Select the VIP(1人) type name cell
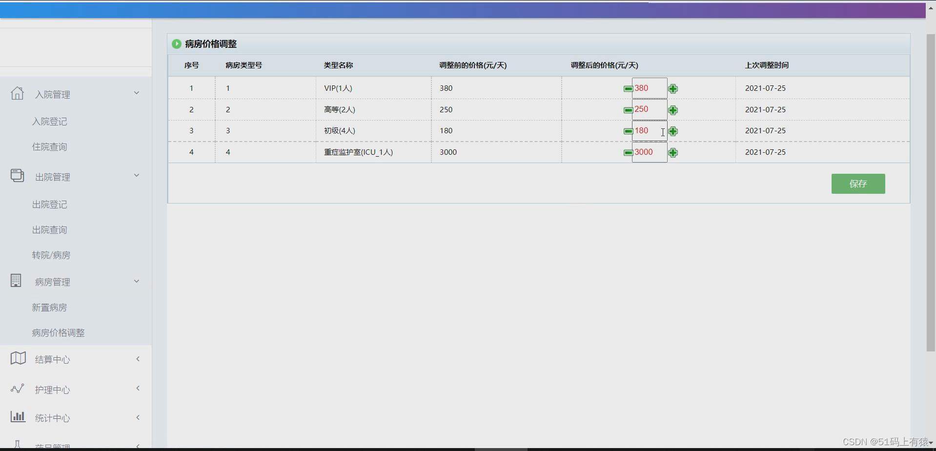The image size is (936, 451). tap(338, 88)
